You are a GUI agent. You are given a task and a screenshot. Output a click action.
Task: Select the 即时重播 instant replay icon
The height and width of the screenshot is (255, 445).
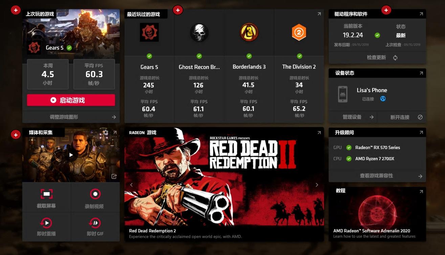click(x=46, y=223)
